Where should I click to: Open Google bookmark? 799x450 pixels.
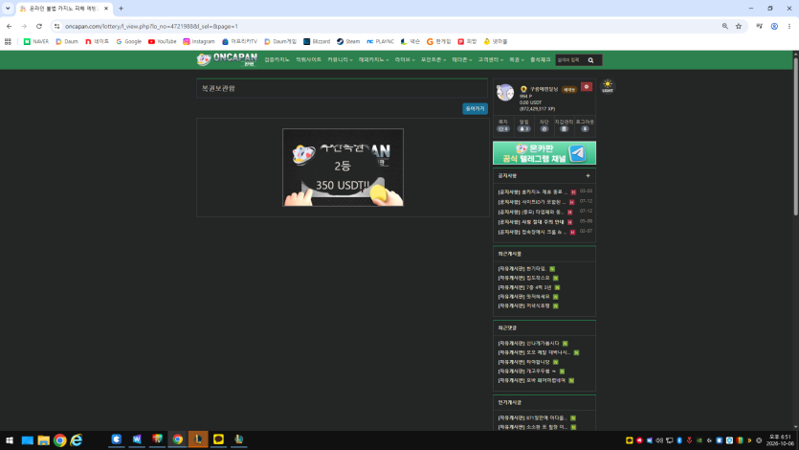[x=128, y=41]
